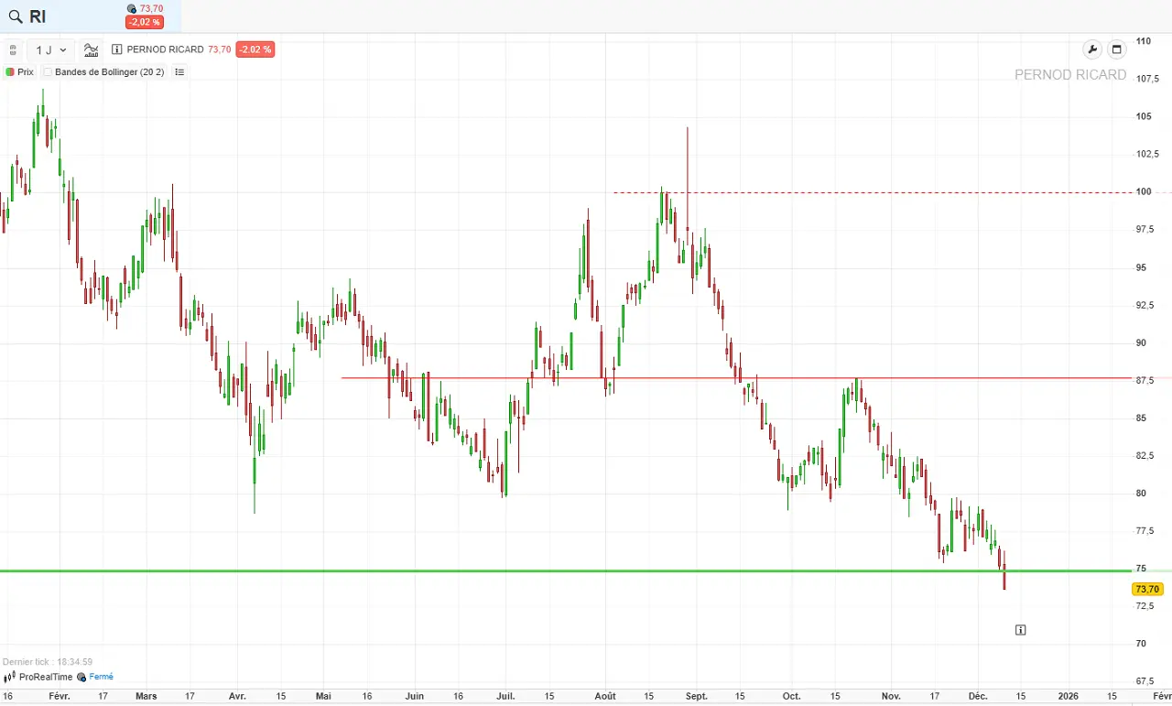Click the small info marker near December candles
Viewport: 1172px width, 706px height.
[x=1020, y=630]
